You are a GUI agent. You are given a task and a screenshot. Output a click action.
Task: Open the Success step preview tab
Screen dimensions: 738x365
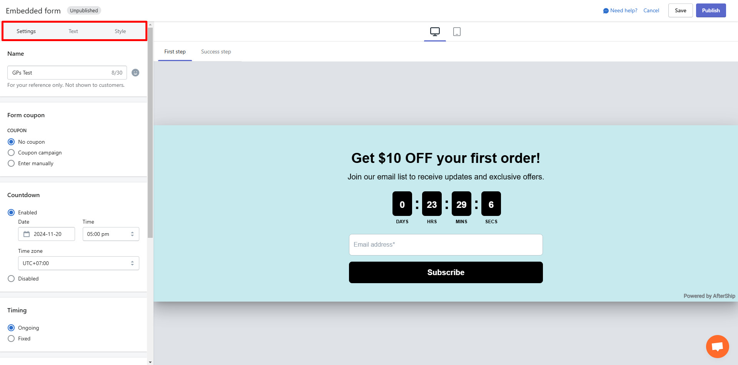pos(216,51)
